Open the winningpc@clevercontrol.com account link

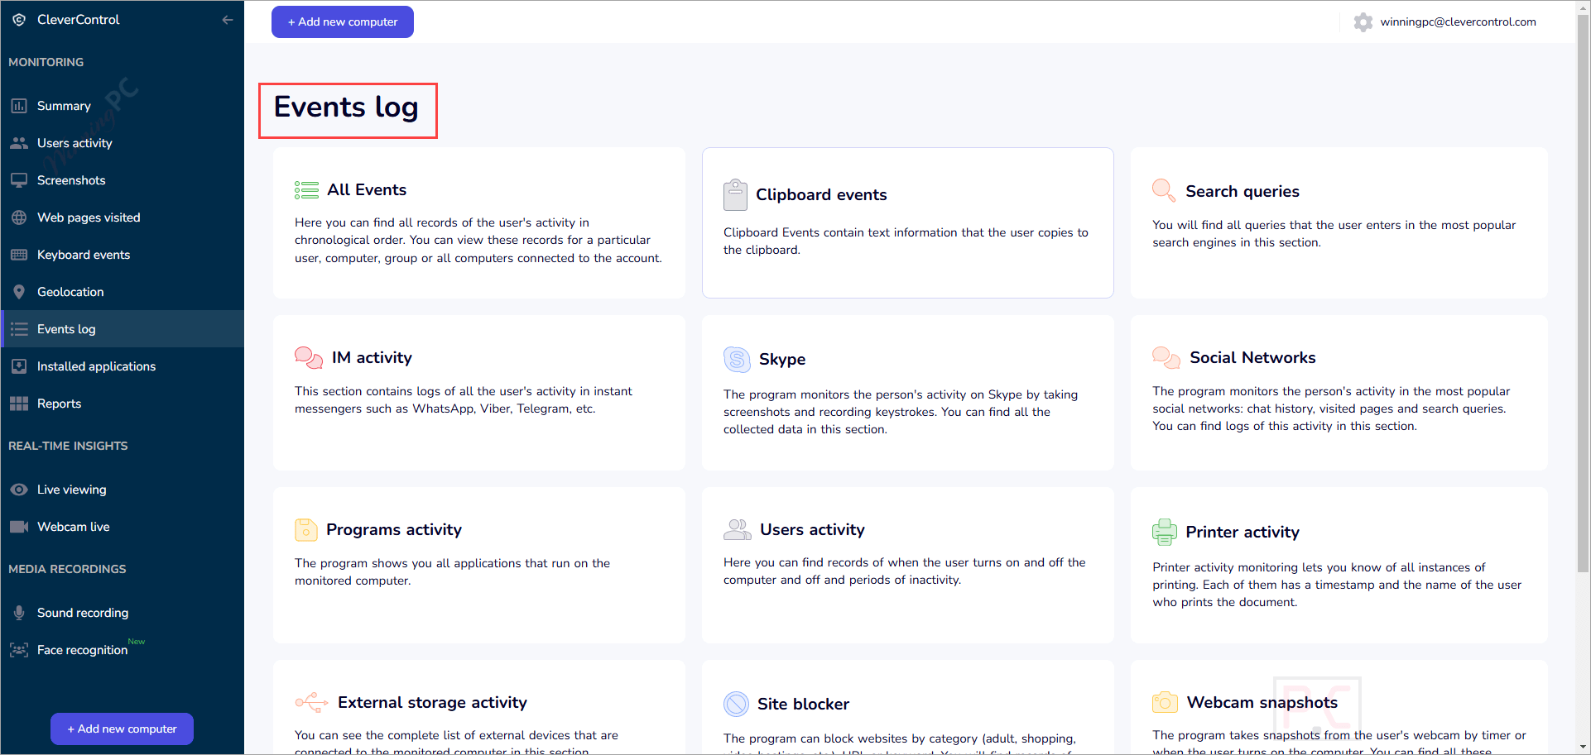pyautogui.click(x=1458, y=22)
